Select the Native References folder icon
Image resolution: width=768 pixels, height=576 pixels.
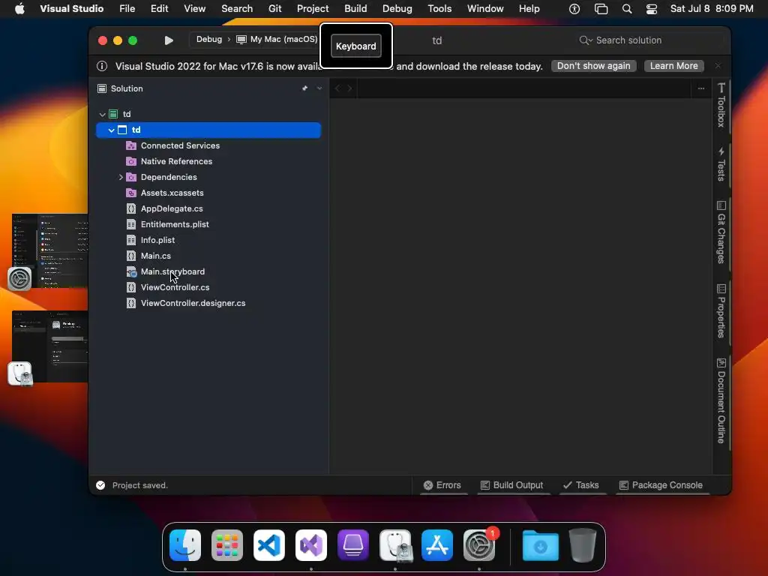tap(130, 161)
